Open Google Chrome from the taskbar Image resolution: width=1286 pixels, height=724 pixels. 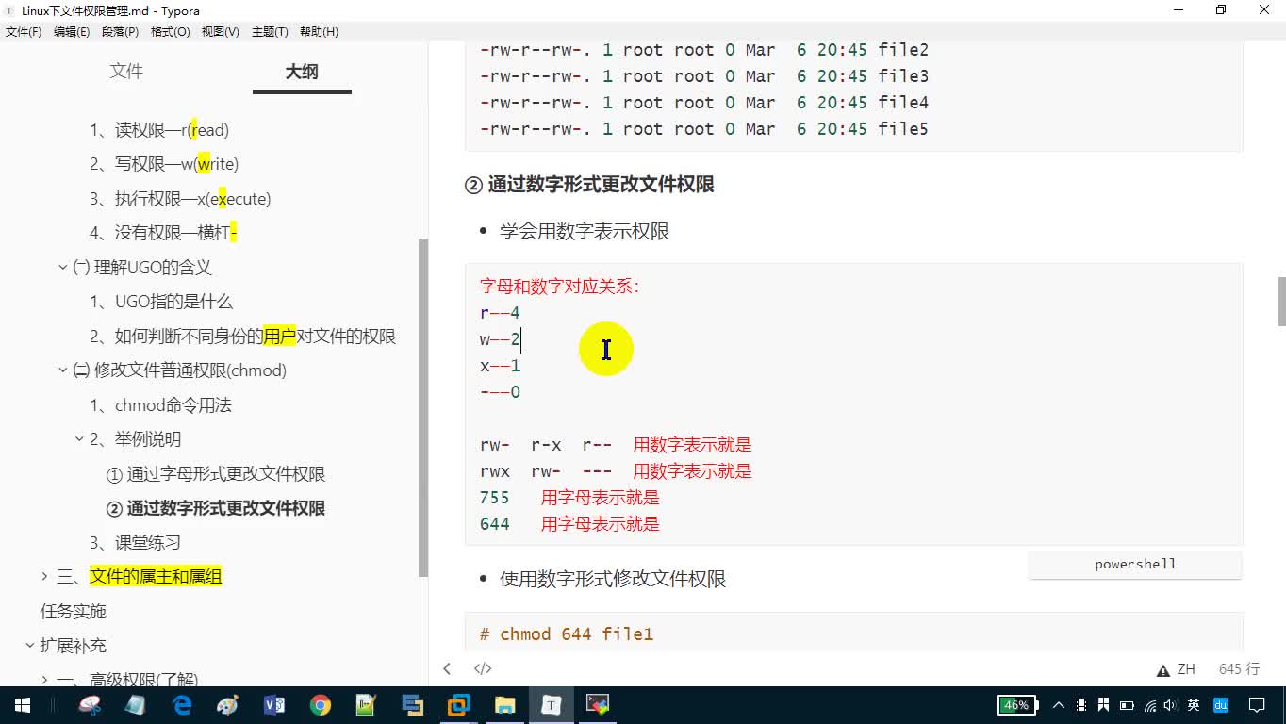321,705
